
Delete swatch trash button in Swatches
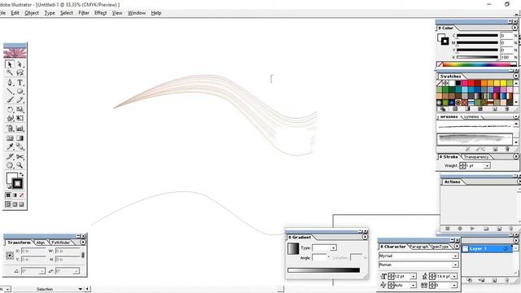506,108
